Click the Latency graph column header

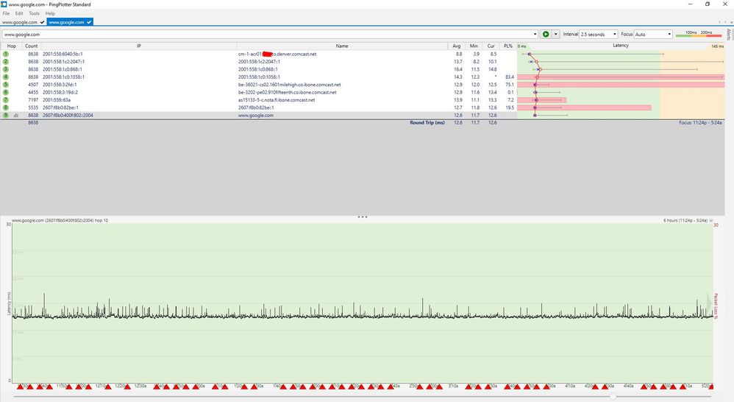(x=621, y=46)
